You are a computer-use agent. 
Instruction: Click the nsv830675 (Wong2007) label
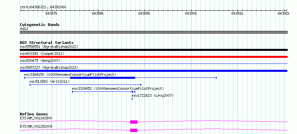tap(40, 61)
